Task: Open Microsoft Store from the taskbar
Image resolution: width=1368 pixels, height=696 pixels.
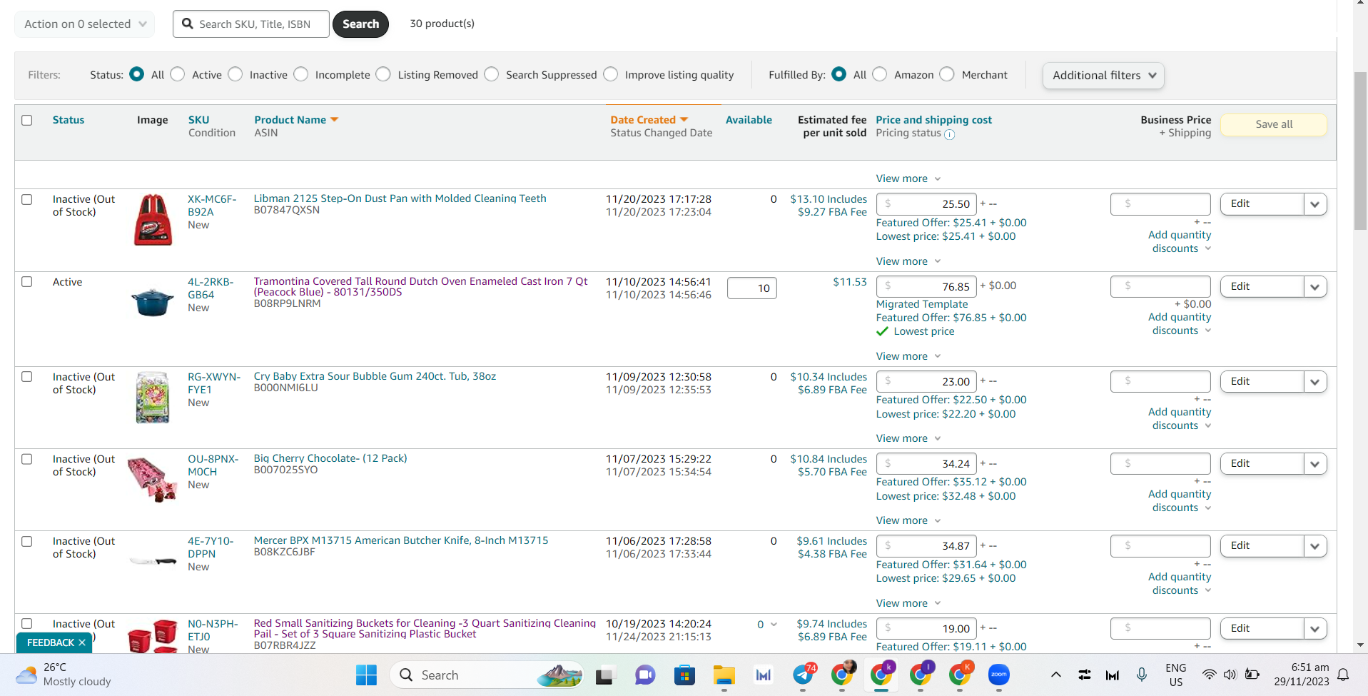Action: [684, 675]
